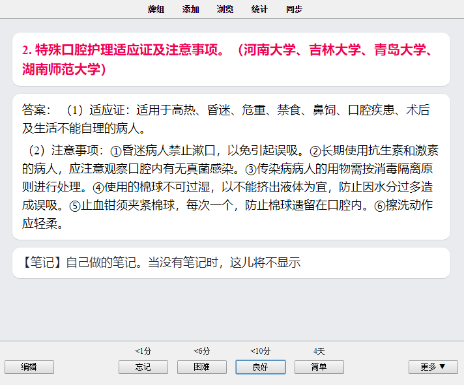464x385 pixels.
Task: Select the red question title text 特殊口腔护理适应证
Action: pyautogui.click(x=94, y=50)
